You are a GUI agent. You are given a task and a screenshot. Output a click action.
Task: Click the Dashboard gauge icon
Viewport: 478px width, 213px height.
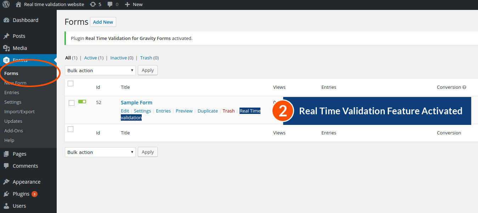pyautogui.click(x=6, y=20)
